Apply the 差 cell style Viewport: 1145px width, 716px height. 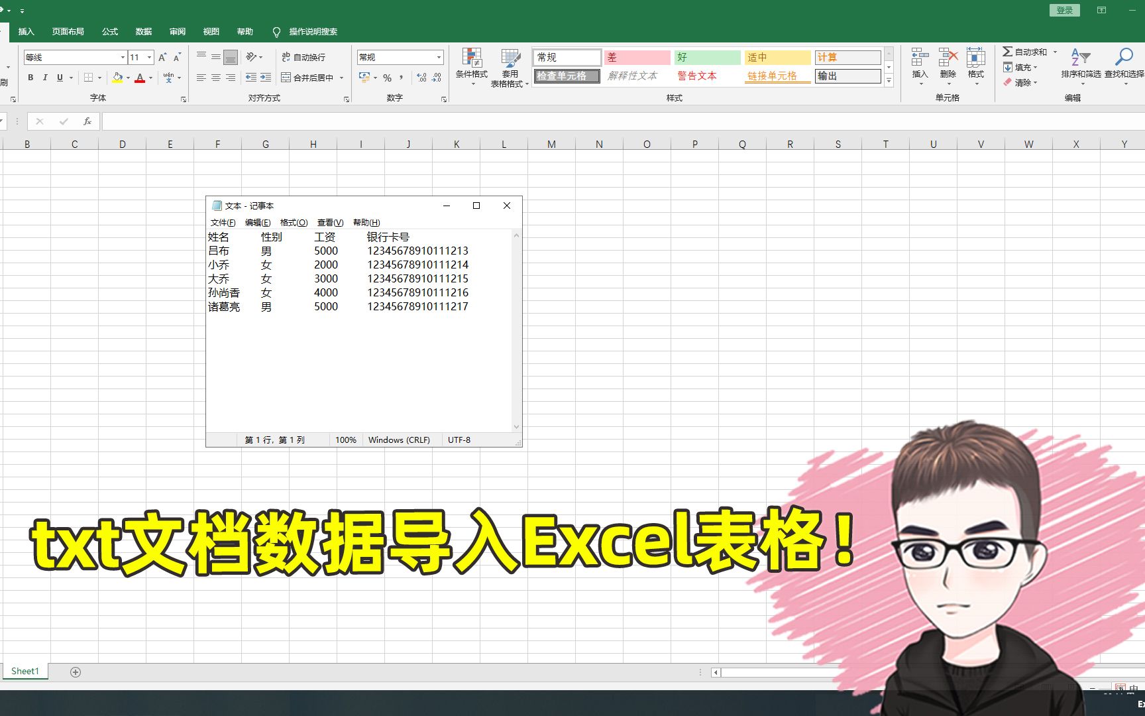637,57
